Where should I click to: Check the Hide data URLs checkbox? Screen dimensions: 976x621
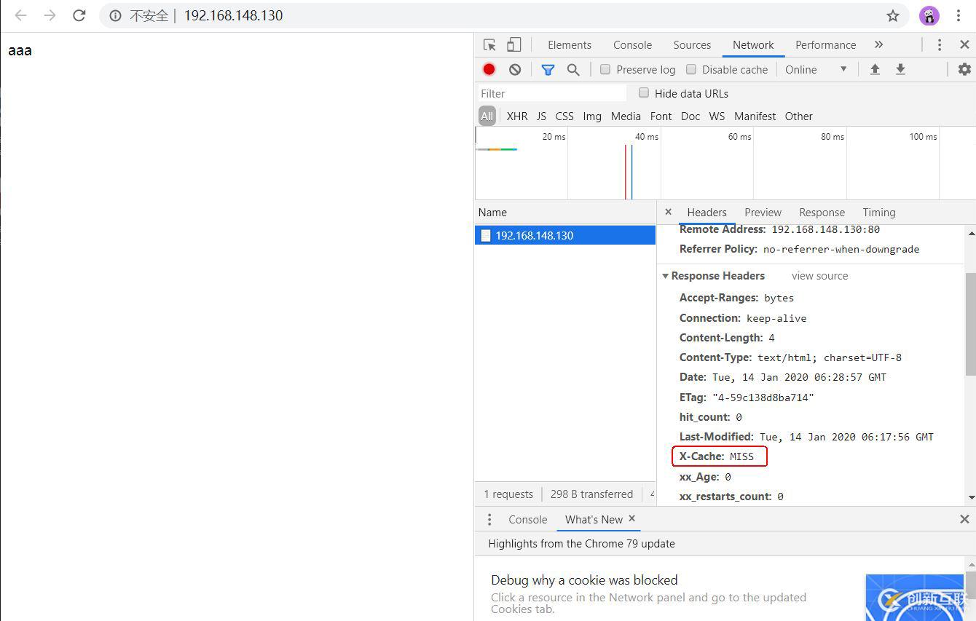(644, 92)
